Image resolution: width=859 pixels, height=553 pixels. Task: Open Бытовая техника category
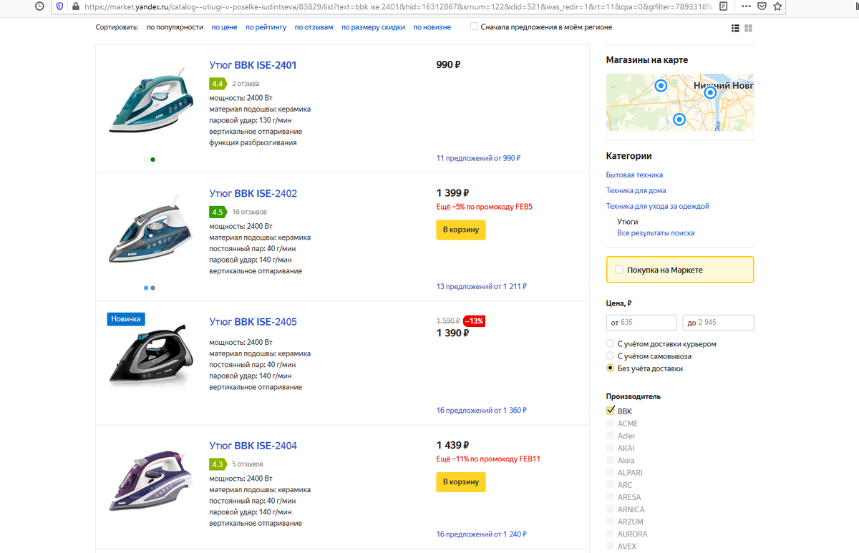coord(634,175)
